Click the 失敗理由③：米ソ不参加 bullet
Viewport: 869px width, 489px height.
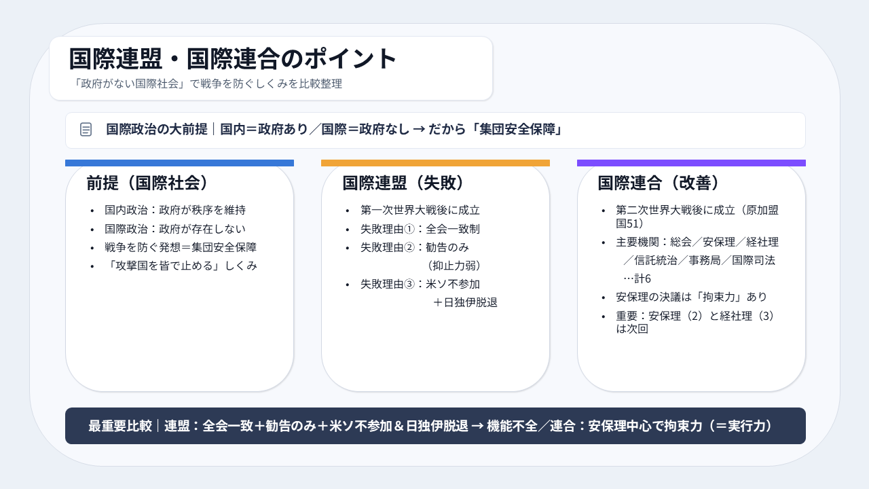pos(420,284)
